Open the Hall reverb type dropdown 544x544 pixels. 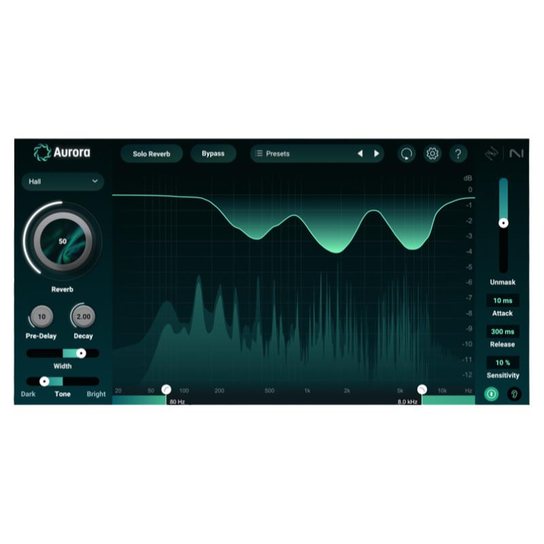(63, 182)
